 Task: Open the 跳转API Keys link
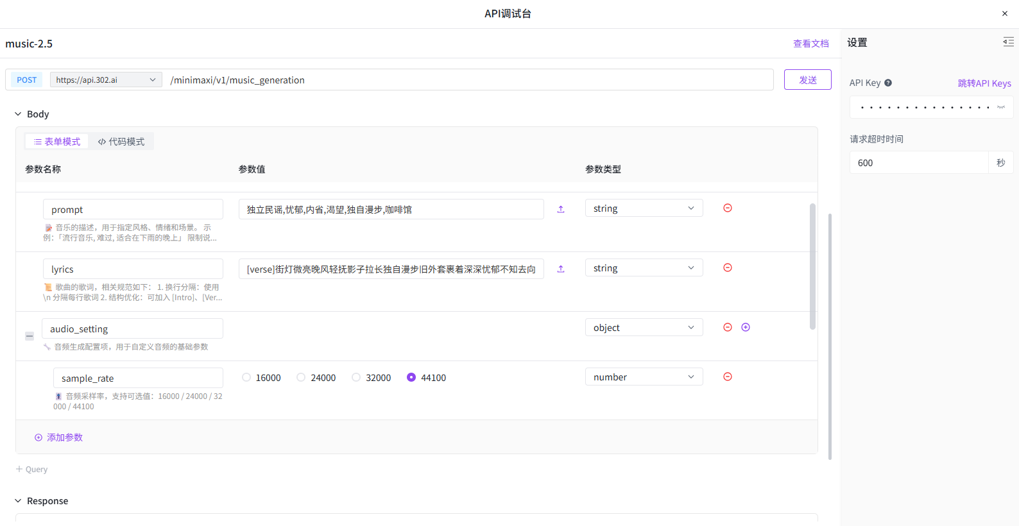(x=984, y=83)
